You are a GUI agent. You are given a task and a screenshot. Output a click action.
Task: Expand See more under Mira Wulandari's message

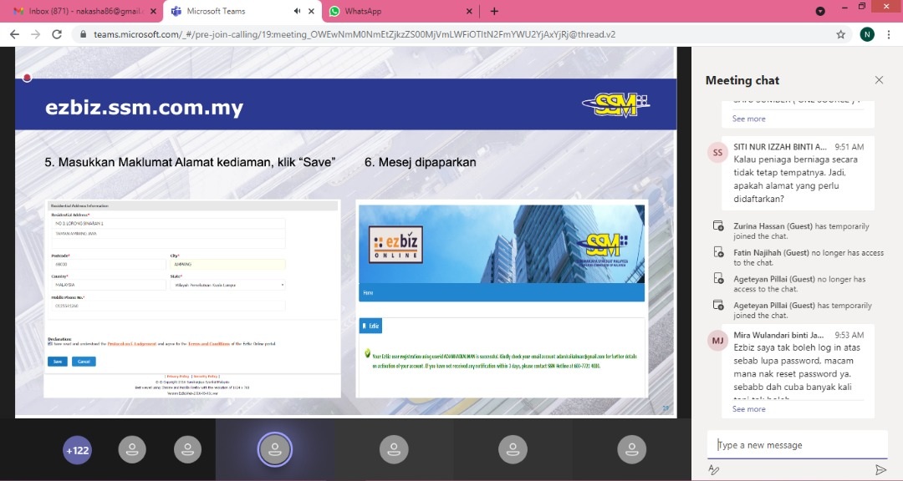click(x=748, y=409)
